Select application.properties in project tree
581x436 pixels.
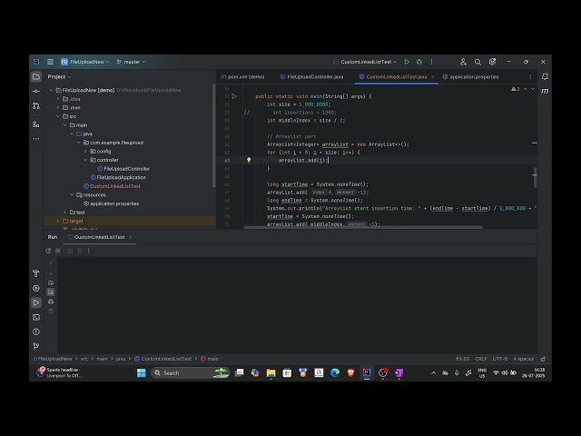[111, 203]
